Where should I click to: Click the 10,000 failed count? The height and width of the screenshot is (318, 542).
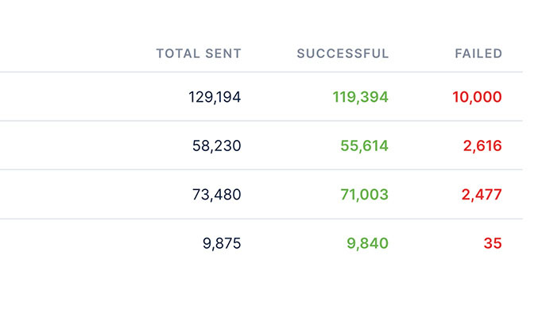pyautogui.click(x=477, y=97)
